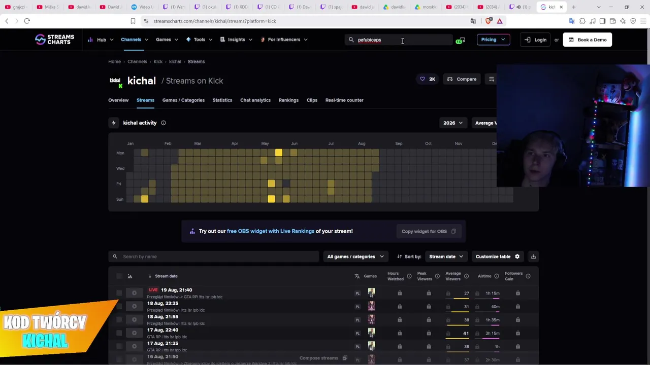Follow the free OBS widget with Live Rankings link

point(271,231)
